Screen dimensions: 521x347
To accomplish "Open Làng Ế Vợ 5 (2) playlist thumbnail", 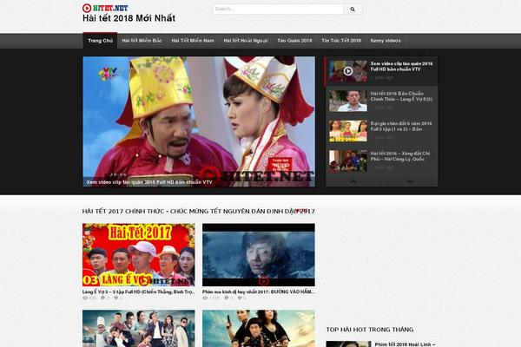I will pyautogui.click(x=348, y=101).
